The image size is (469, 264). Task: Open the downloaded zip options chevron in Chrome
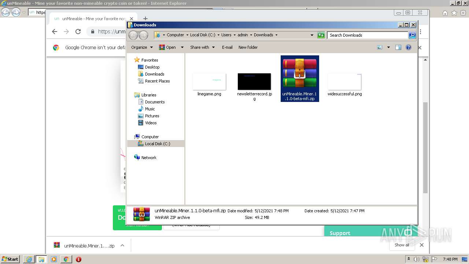(122, 246)
